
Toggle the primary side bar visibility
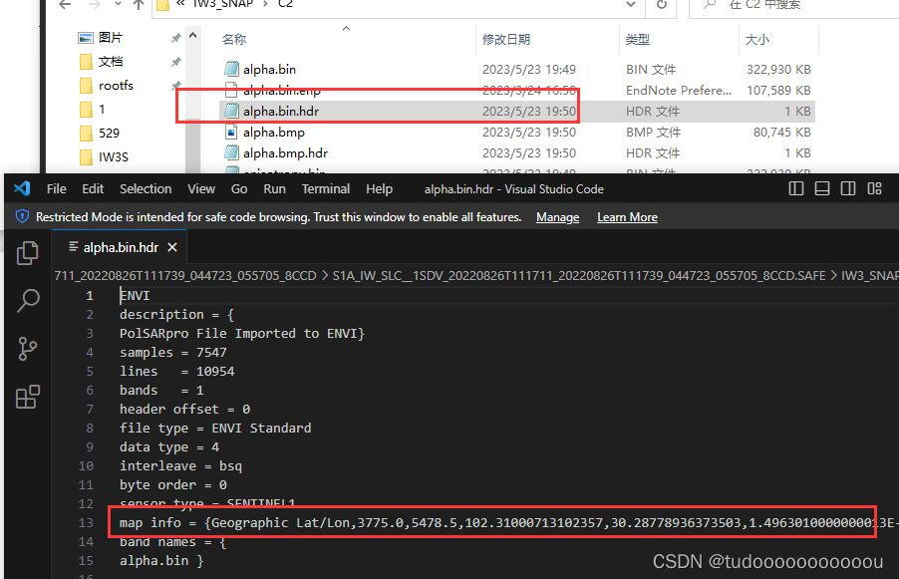(x=796, y=187)
